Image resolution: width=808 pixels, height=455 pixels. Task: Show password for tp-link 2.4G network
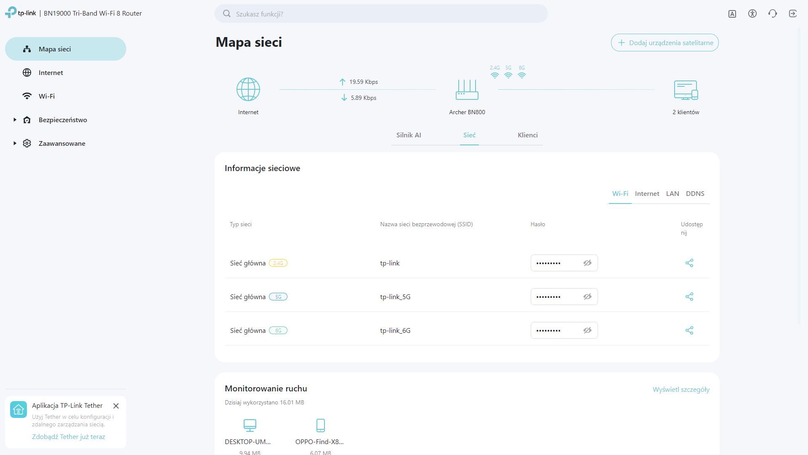point(587,263)
